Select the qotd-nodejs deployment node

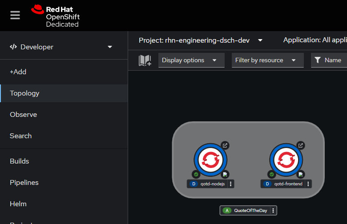tap(210, 160)
